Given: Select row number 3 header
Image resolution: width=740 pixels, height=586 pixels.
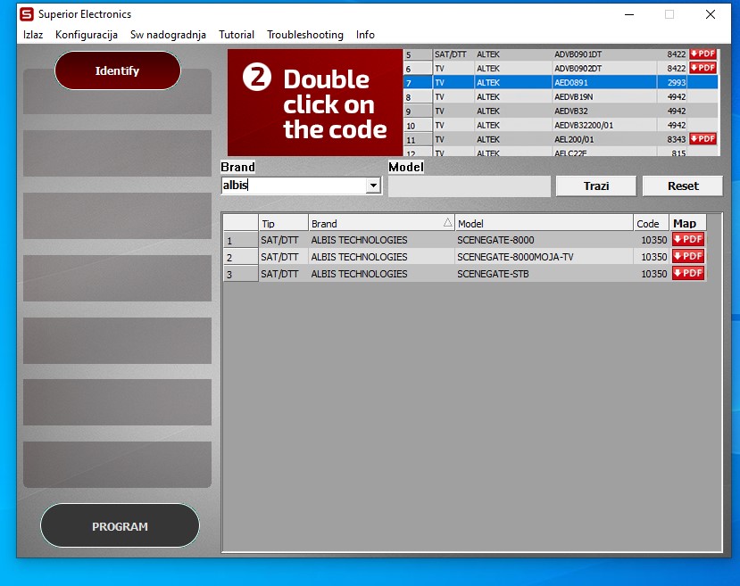Looking at the screenshot, I should [x=241, y=274].
